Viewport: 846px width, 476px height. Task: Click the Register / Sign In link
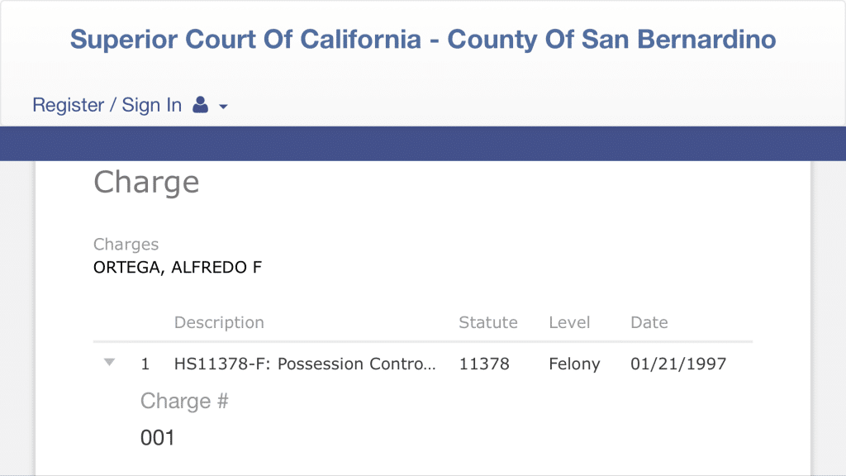[107, 105]
